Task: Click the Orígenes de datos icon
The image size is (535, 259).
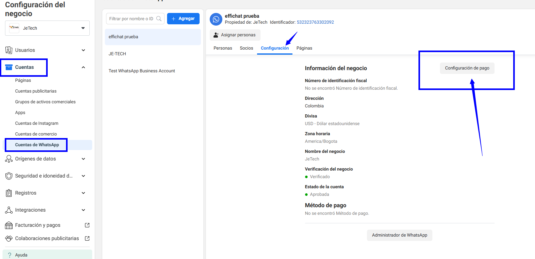Action: (x=9, y=159)
